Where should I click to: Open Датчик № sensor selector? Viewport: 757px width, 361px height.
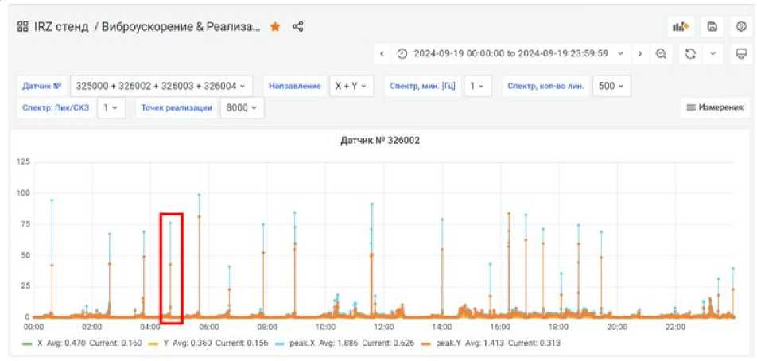[161, 86]
